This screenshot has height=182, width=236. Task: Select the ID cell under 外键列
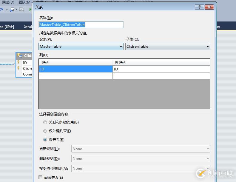[x=161, y=69]
